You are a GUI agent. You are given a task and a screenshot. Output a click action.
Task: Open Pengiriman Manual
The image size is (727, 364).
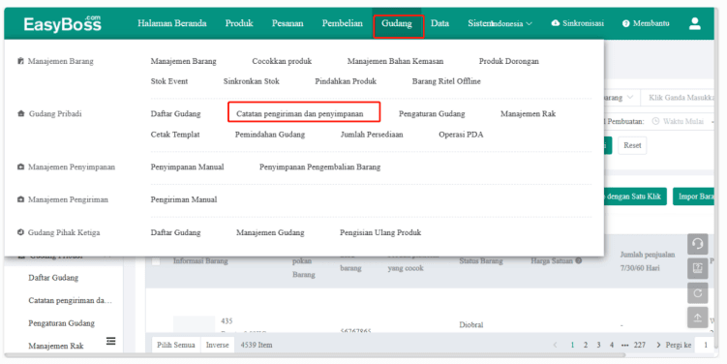point(184,199)
